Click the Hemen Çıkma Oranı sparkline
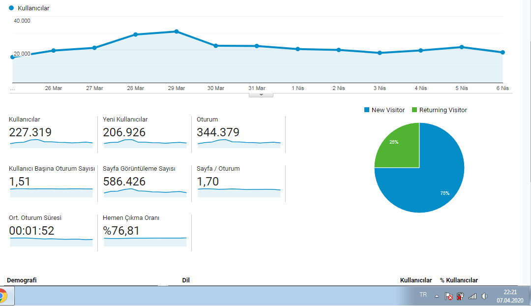The width and height of the screenshot is (531, 306). 145,242
